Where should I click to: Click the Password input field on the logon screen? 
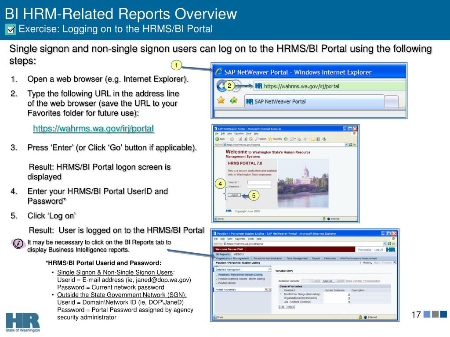(259, 186)
